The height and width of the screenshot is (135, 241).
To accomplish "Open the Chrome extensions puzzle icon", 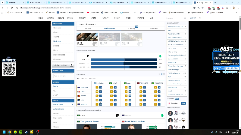I will (x=227, y=8).
